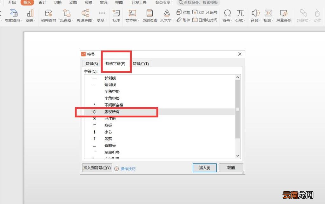Select the 全角空格 character row
The width and height of the screenshot is (325, 204).
(159, 91)
